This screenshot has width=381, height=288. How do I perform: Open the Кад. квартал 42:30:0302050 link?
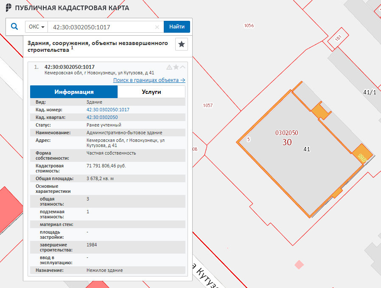tap(102, 117)
